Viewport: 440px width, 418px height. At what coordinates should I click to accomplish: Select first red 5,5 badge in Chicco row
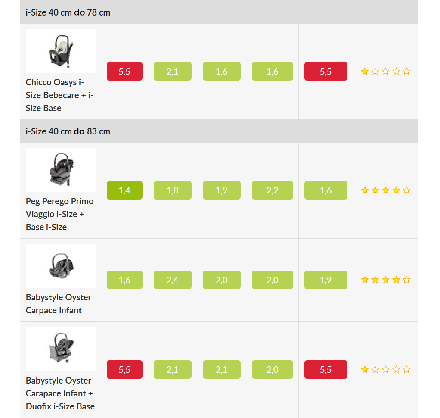pos(124,72)
